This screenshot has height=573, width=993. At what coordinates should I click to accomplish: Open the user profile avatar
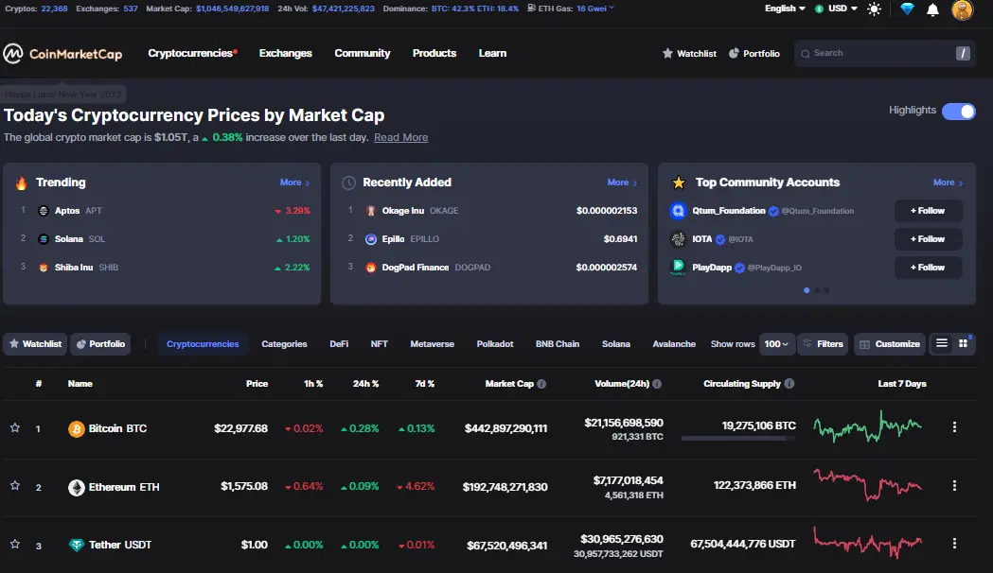coord(962,9)
